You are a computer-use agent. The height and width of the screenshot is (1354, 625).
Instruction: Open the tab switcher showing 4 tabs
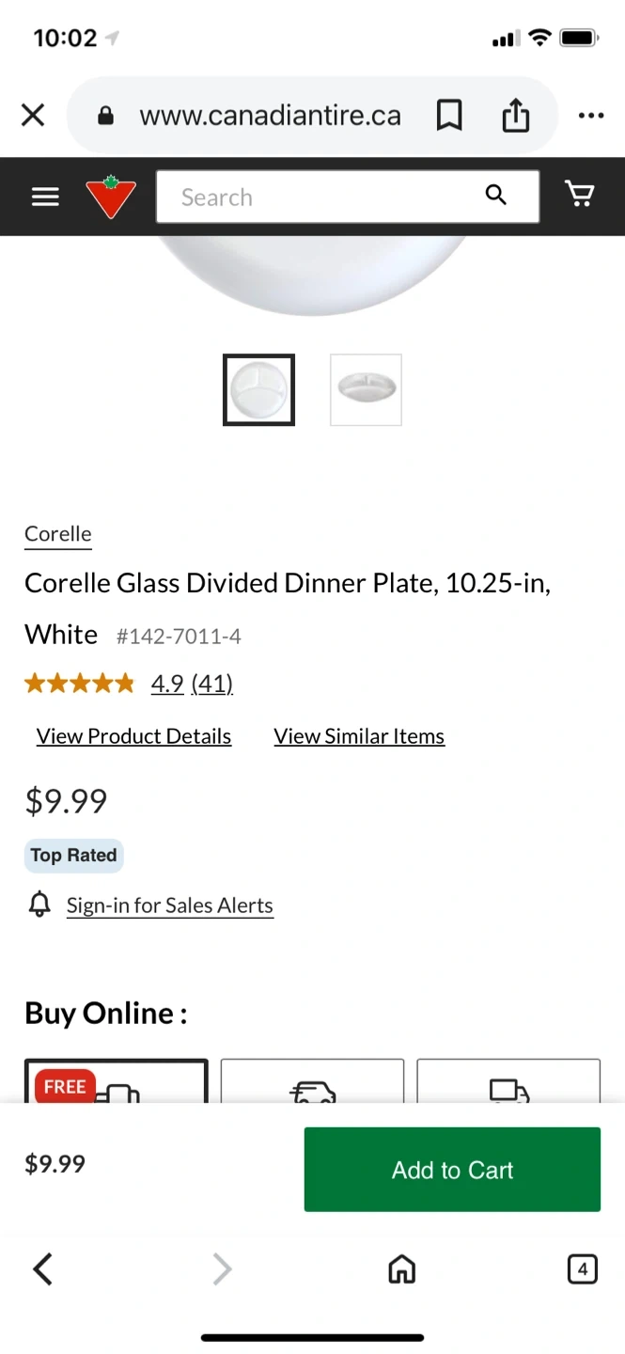[582, 1269]
